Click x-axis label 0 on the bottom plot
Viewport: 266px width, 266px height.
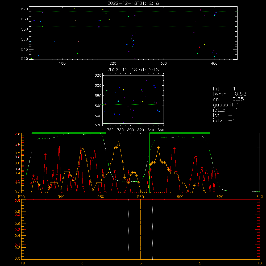140,263
